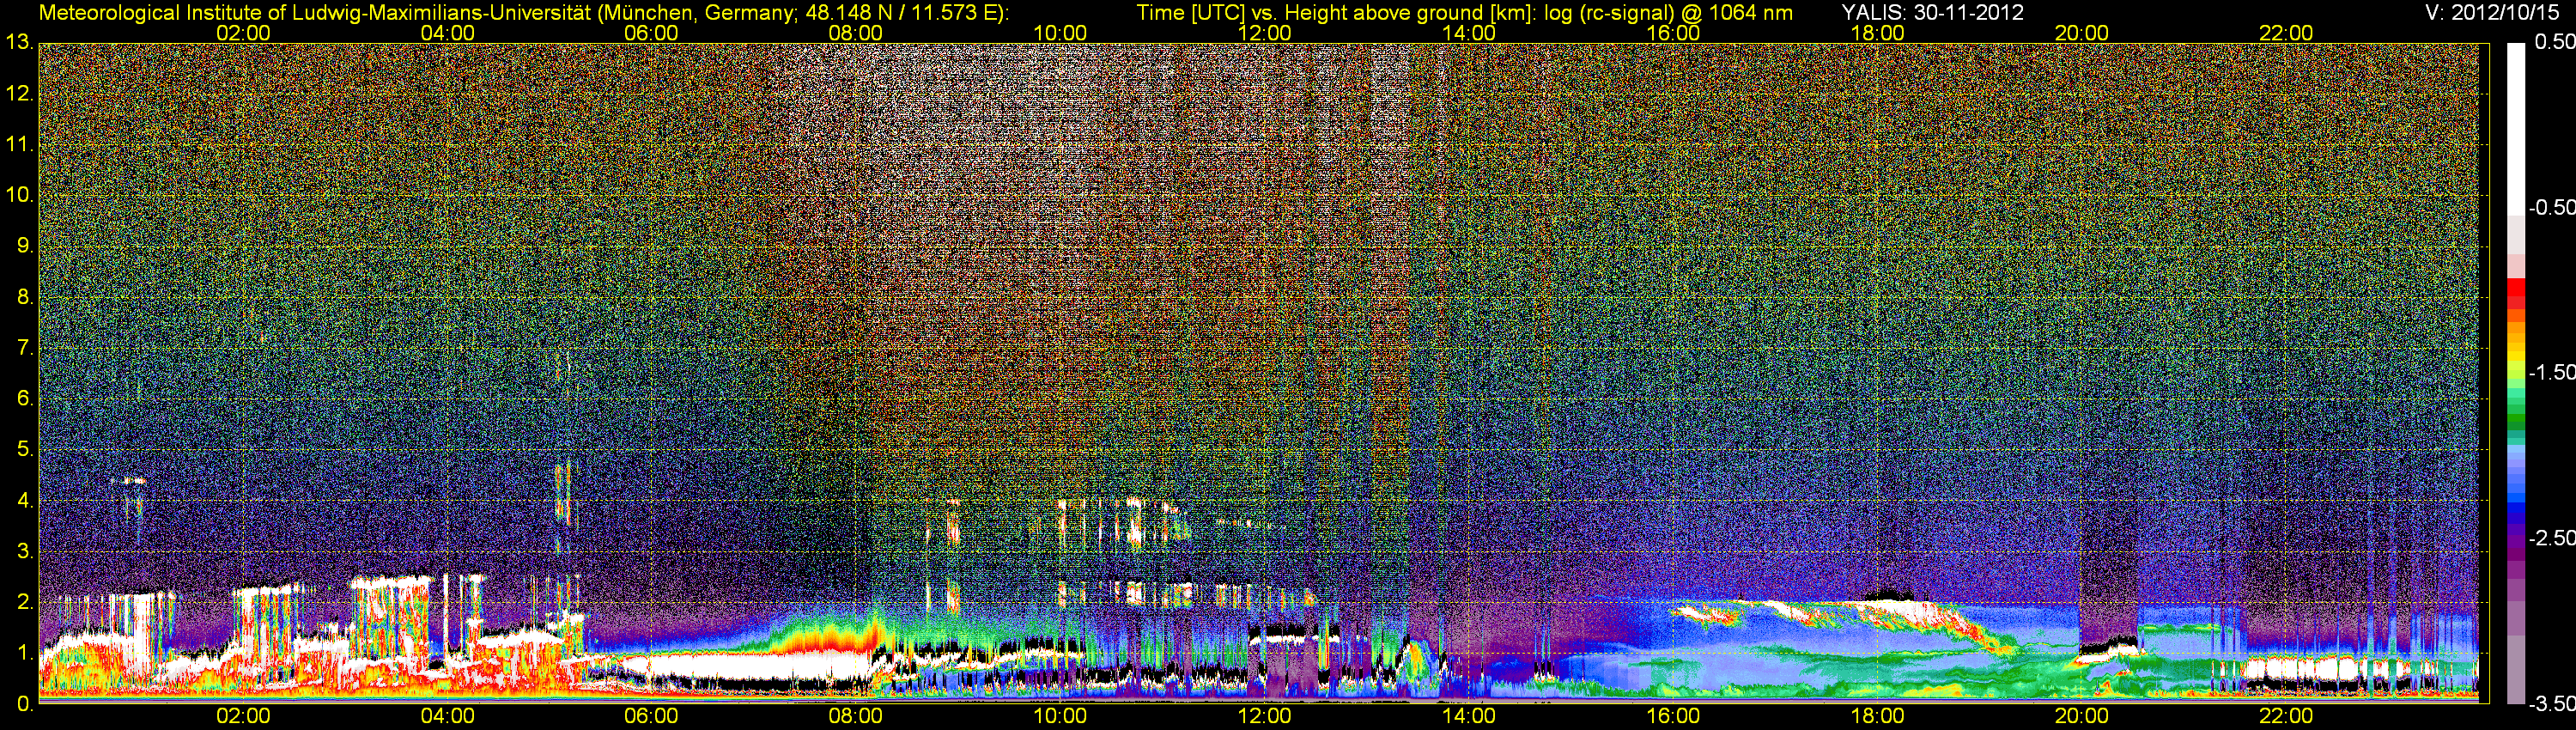Click the Meteorological Institute Ludwig-Maximilians-Universität title text

523,13
